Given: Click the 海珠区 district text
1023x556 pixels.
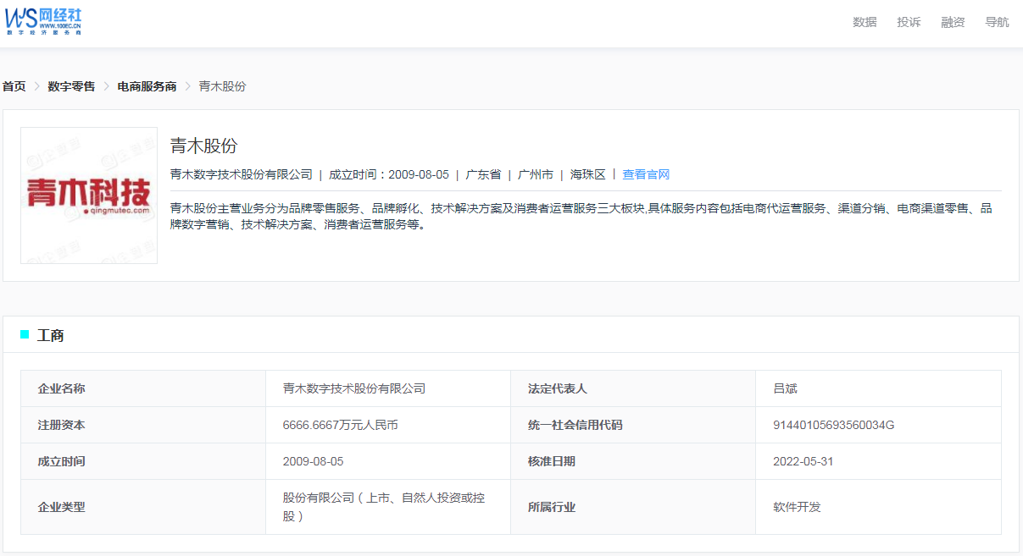Looking at the screenshot, I should (588, 174).
